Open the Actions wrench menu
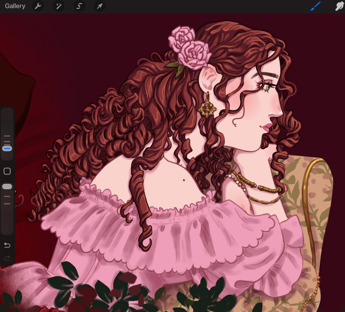Screen dimensions: 345x312 [38, 6]
